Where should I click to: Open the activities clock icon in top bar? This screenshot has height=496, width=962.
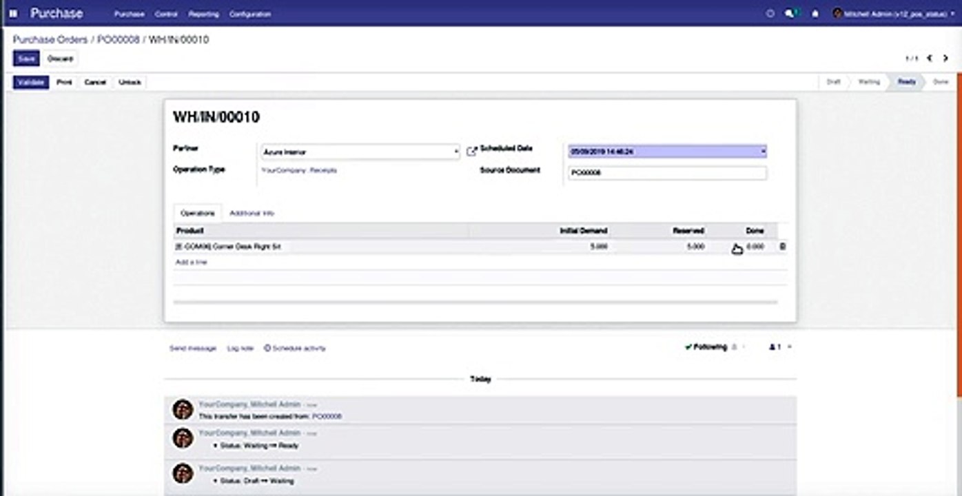[x=770, y=13]
